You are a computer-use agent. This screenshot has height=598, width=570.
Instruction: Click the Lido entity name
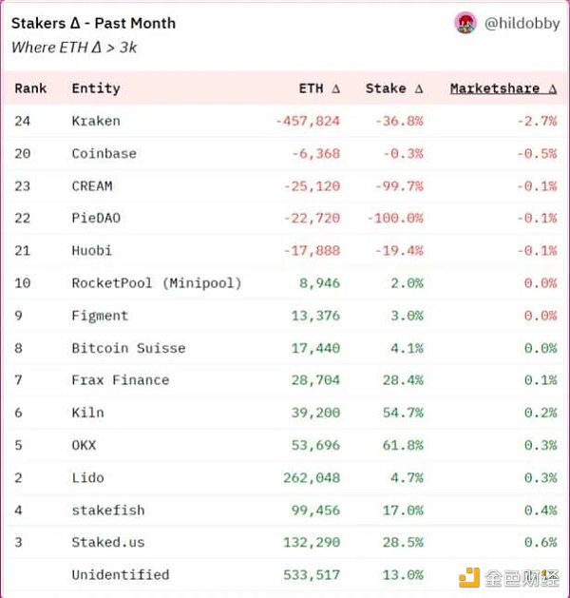(x=87, y=477)
